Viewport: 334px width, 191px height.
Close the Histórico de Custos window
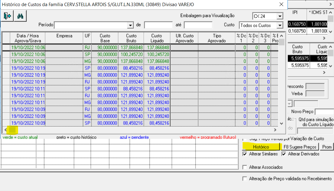(281, 4)
